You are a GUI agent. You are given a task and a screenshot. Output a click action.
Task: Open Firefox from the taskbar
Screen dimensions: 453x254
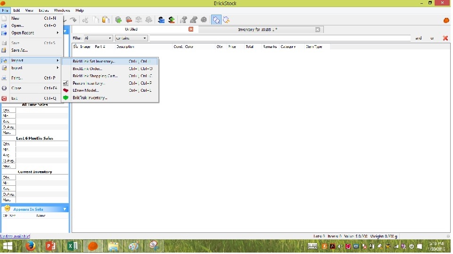pyautogui.click(x=31, y=246)
